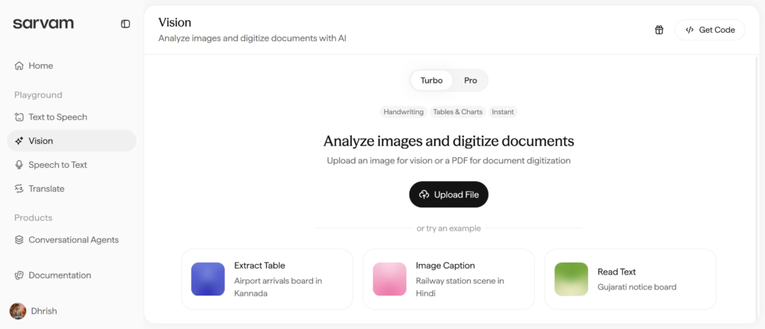
Task: Open Text to Speech playground
Action: [57, 117]
